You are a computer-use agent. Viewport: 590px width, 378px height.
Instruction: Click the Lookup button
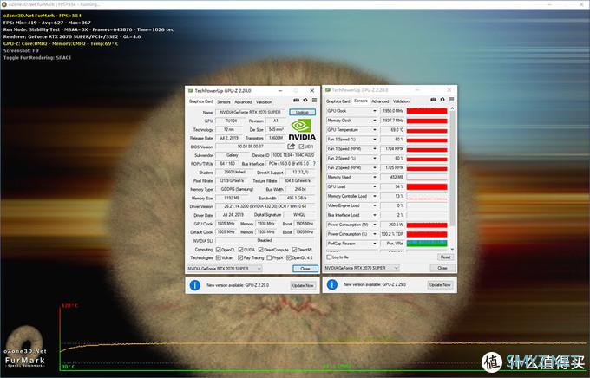(302, 112)
